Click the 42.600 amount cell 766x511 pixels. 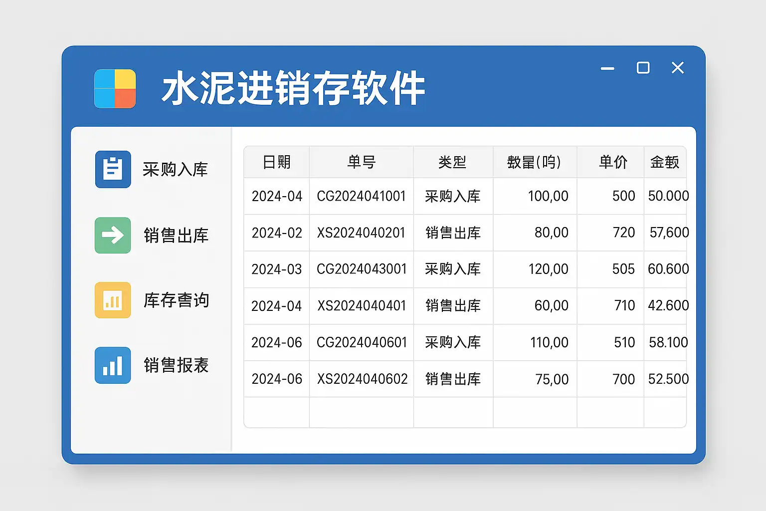point(668,305)
